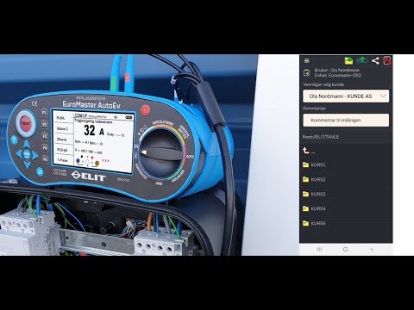Click the F2 key on the tester
The width and height of the screenshot is (414, 310).
[x=45, y=125]
